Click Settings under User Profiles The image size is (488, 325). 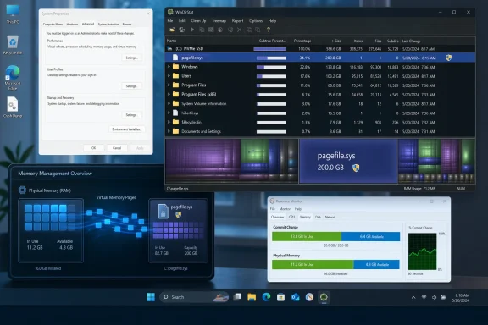coord(131,86)
